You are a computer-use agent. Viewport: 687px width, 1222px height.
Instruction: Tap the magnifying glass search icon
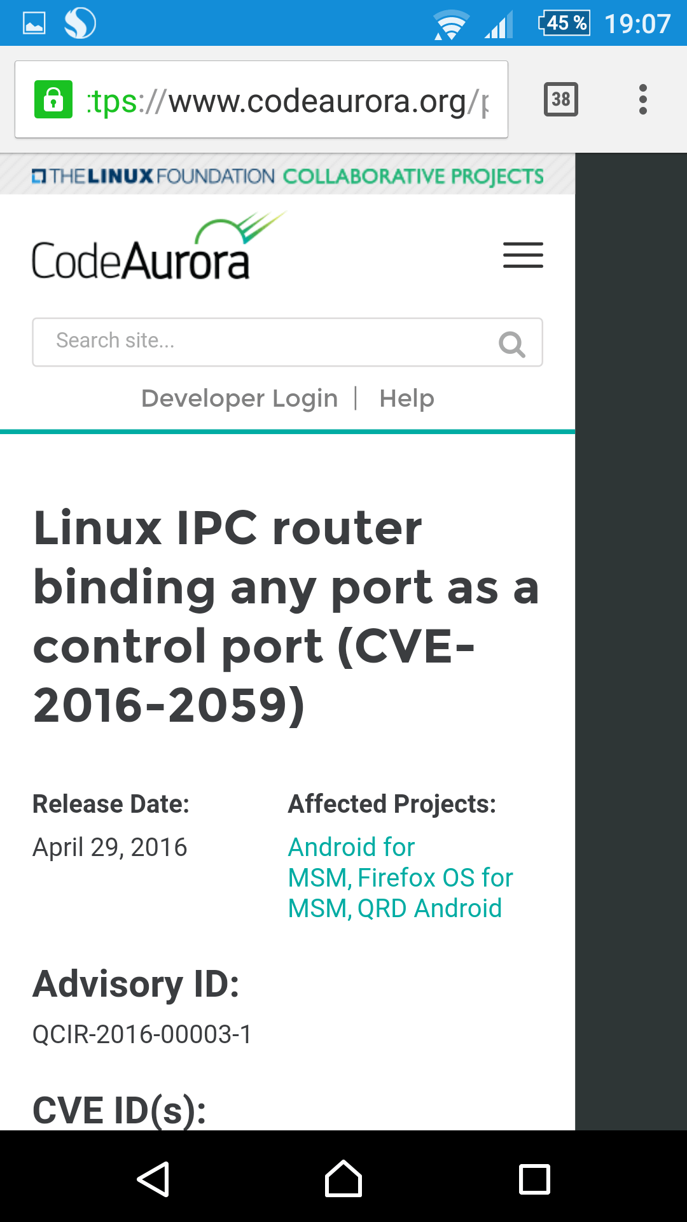(x=511, y=344)
